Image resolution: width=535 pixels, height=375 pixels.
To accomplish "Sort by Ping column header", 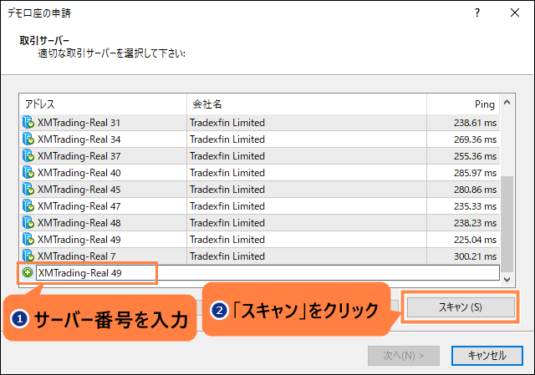I will pyautogui.click(x=463, y=104).
